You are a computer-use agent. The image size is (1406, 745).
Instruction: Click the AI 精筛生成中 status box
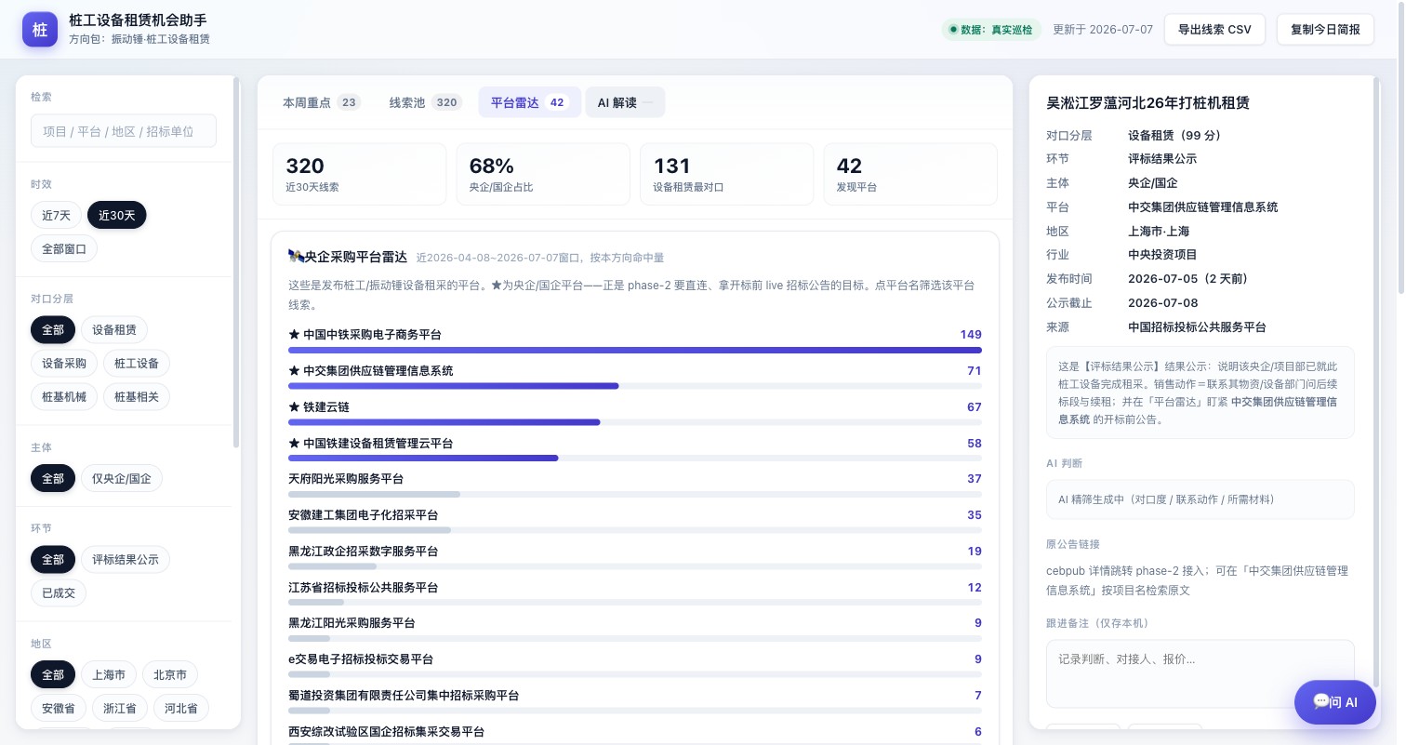click(x=1200, y=499)
